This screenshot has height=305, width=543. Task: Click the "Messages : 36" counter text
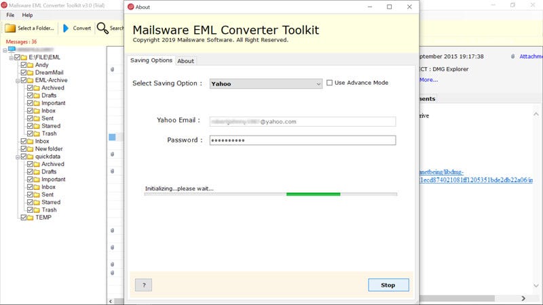click(x=21, y=41)
